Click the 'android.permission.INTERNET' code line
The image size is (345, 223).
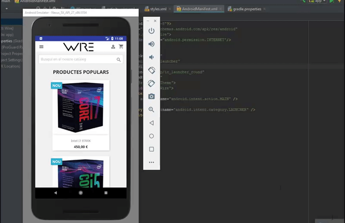pos(195,40)
